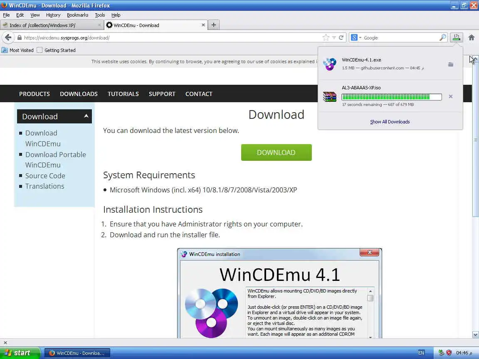This screenshot has width=479, height=359.
Task: Open the Translations sidebar link
Action: point(44,186)
